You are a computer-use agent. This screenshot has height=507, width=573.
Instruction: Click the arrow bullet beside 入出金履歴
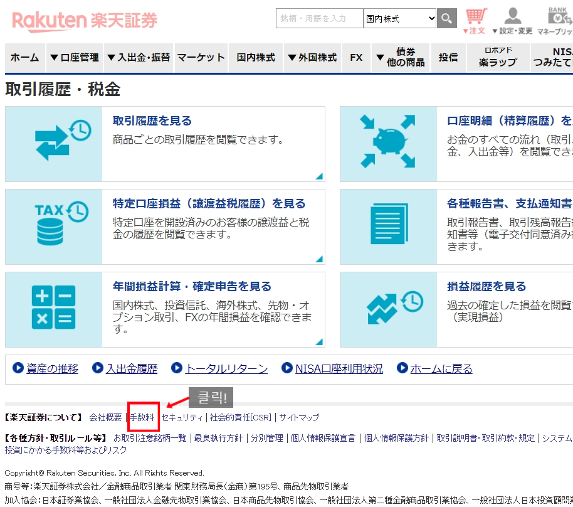(98, 368)
